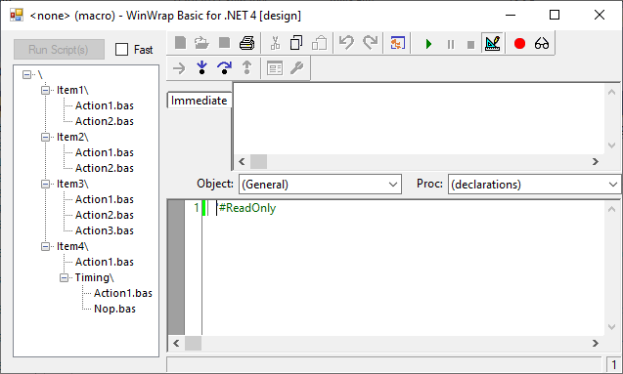Open the Object (General) dropdown
The width and height of the screenshot is (623, 374).
pyautogui.click(x=320, y=184)
